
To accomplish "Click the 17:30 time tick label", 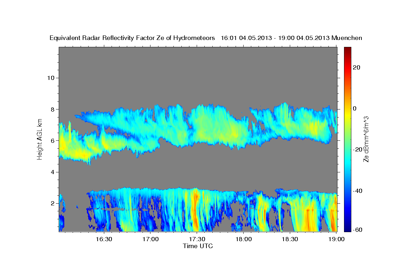I will (197, 239).
